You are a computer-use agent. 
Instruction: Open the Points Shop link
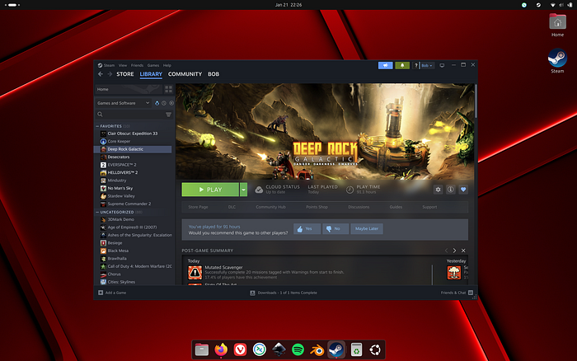[317, 207]
